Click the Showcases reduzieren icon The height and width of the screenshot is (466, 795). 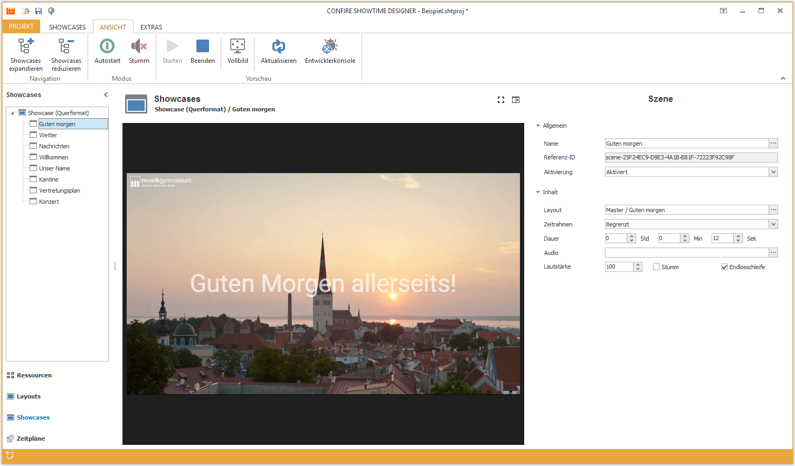[66, 47]
